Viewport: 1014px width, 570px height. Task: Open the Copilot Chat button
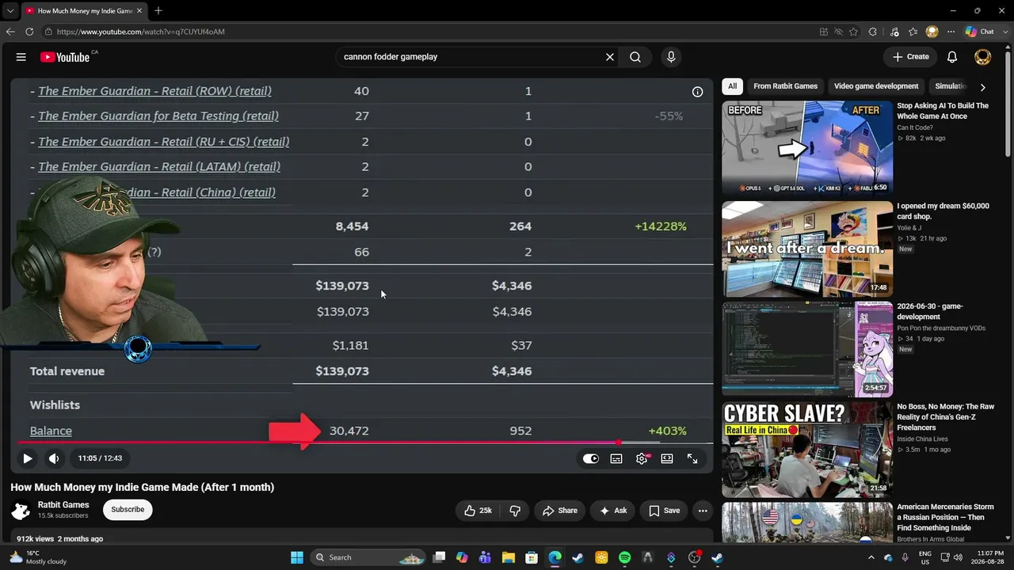pos(979,32)
